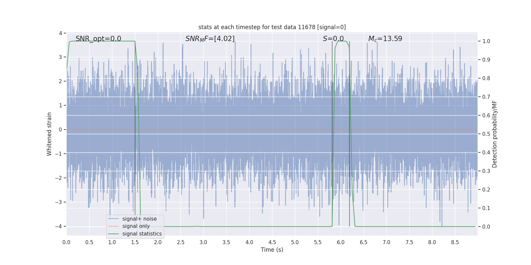The width and height of the screenshot is (531, 265).
Task: Click the 1.5 tick on time axis
Action: point(135,242)
